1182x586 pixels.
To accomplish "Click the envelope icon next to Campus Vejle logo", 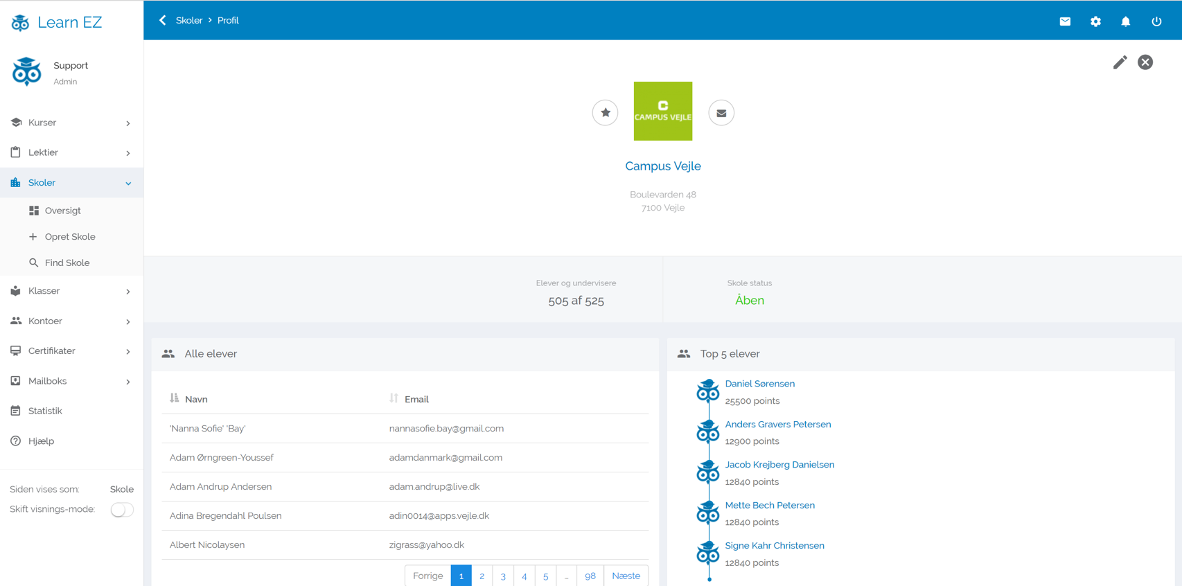I will pos(721,113).
